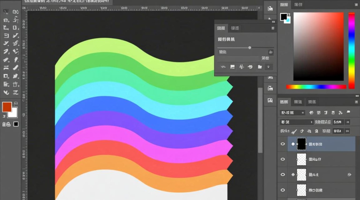The height and width of the screenshot is (200, 360).
Task: Click the fill value field in the layers panel
Action: (339, 131)
